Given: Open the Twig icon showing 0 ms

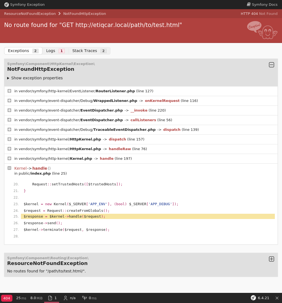Looking at the screenshot, I should (x=89, y=298).
